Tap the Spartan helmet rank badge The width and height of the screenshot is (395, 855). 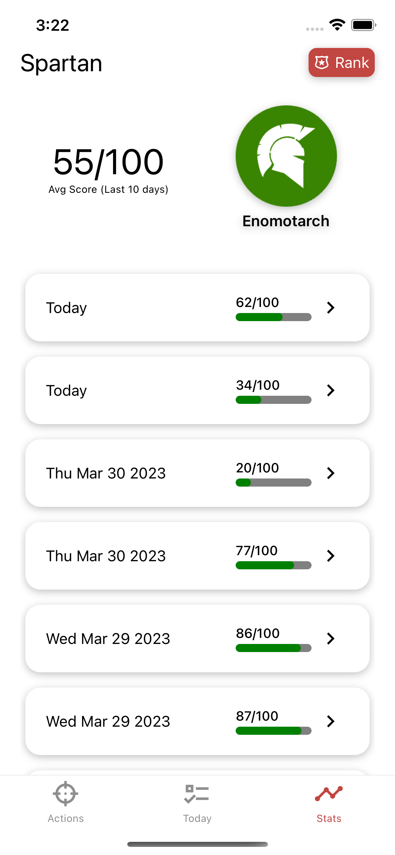click(x=286, y=156)
